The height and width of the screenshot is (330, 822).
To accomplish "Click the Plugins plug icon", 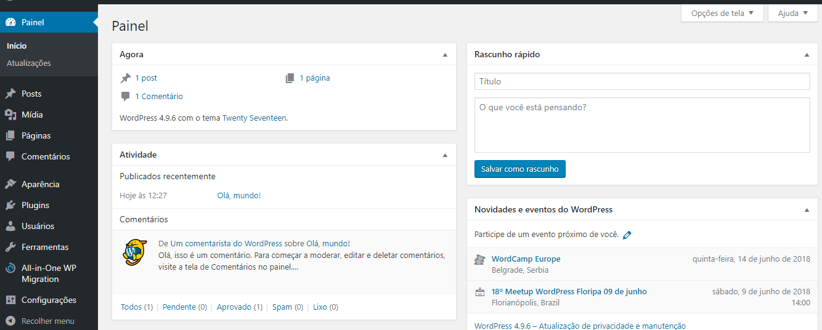I will tap(10, 205).
